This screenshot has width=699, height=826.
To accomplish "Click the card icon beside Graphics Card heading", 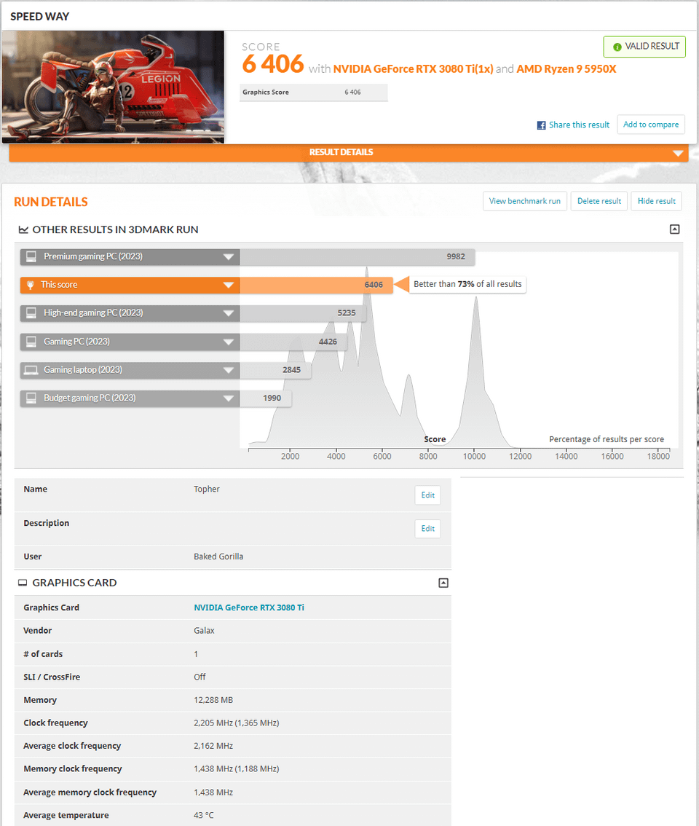I will 23,583.
